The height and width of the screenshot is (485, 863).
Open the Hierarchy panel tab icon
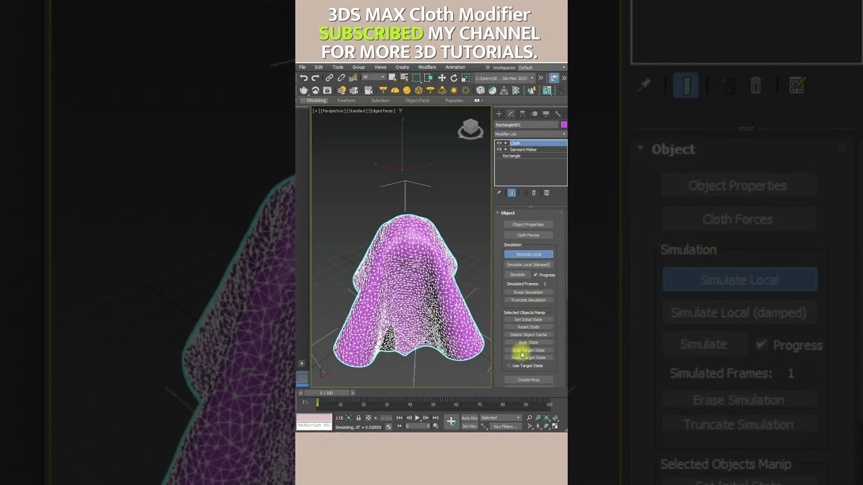tap(522, 114)
